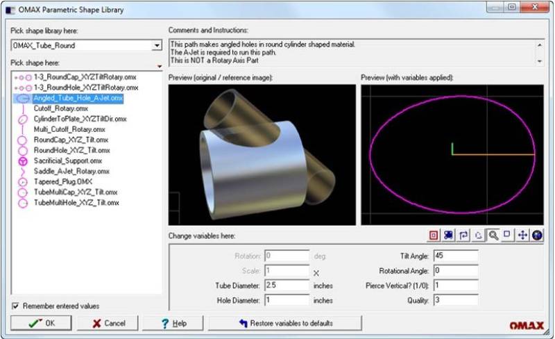Click the comments box scroll down arrow

(x=540, y=61)
